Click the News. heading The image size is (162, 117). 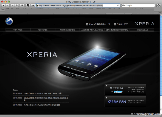tap(15, 90)
